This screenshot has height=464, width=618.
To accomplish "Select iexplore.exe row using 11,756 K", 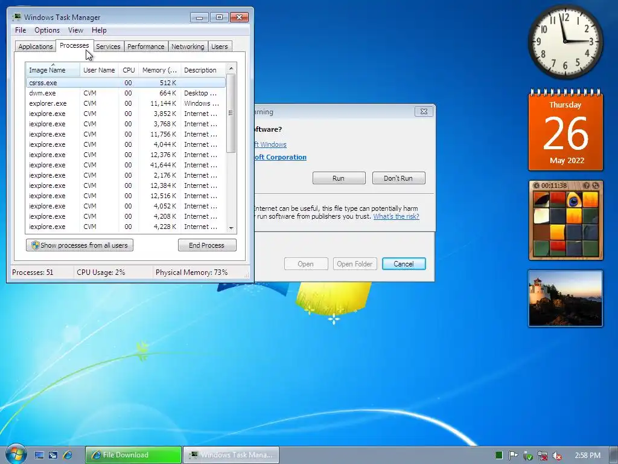I will click(x=126, y=134).
